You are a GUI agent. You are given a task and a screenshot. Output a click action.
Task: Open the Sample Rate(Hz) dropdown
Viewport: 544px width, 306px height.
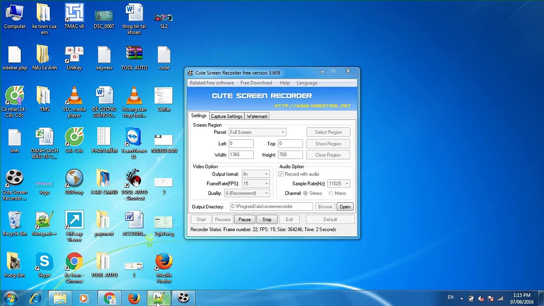(339, 184)
